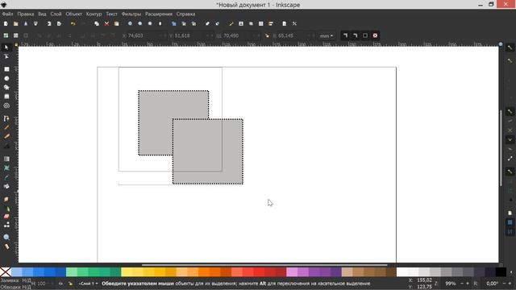The width and height of the screenshot is (516, 290).
Task: Select the Connector tool
Action: (6, 225)
